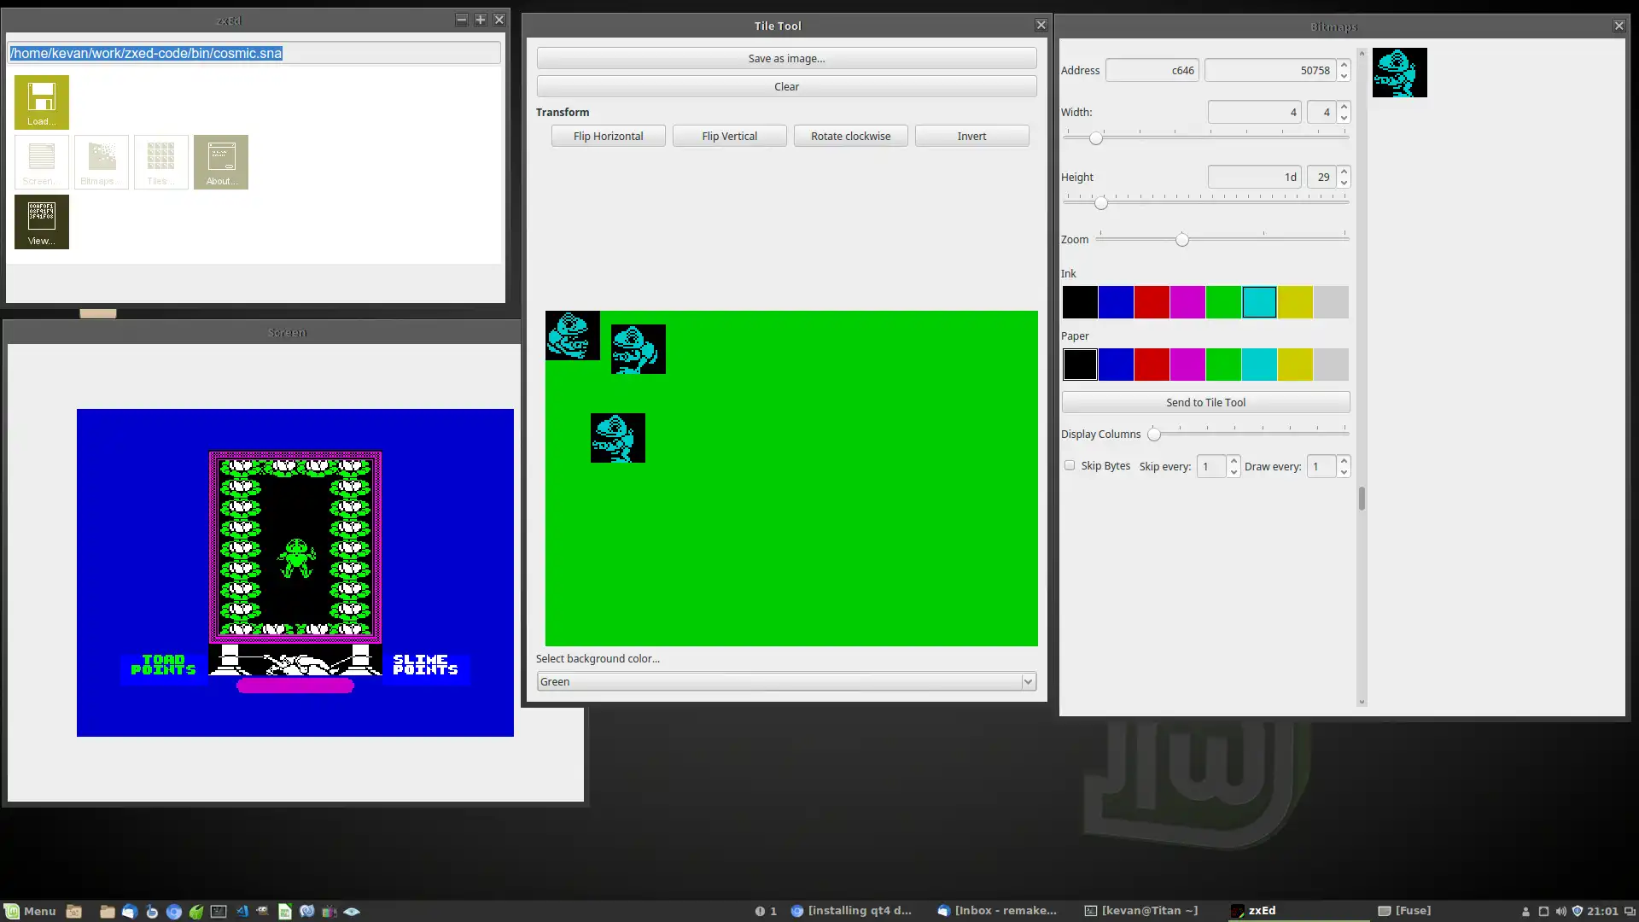
Task: Drag the Zoom slider in Bitmaps panel
Action: (1181, 240)
